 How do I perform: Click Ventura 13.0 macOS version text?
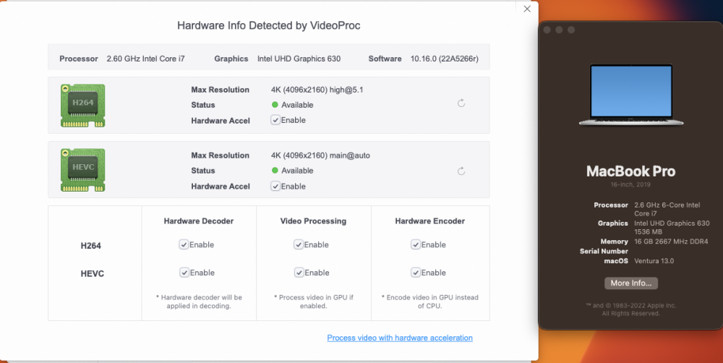pyautogui.click(x=654, y=260)
